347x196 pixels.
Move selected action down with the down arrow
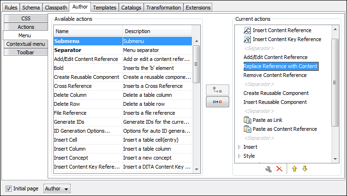(x=305, y=169)
